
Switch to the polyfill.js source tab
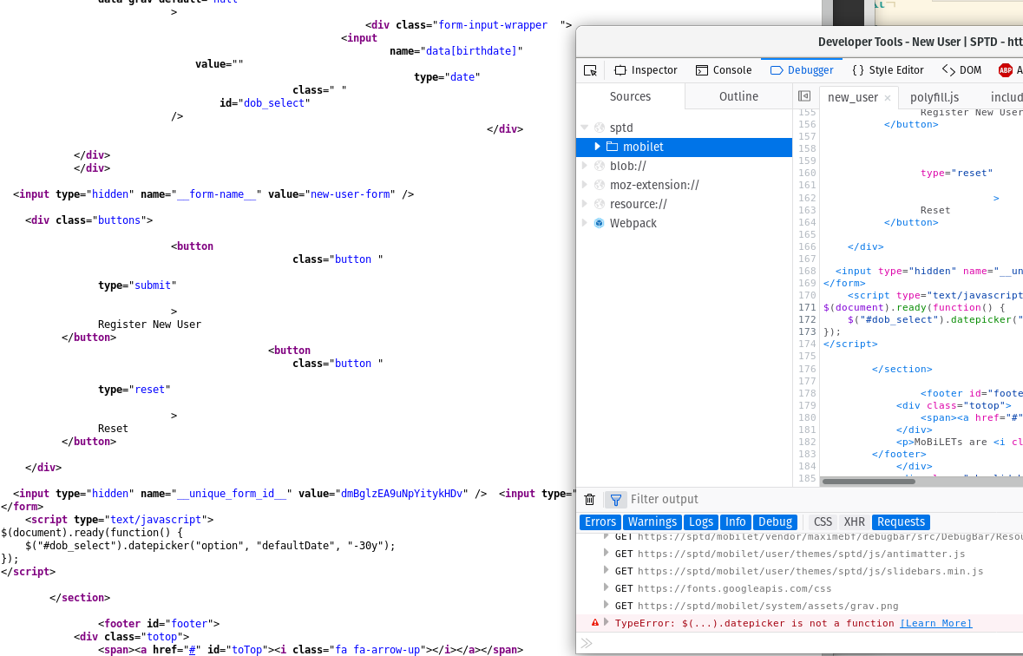point(934,97)
